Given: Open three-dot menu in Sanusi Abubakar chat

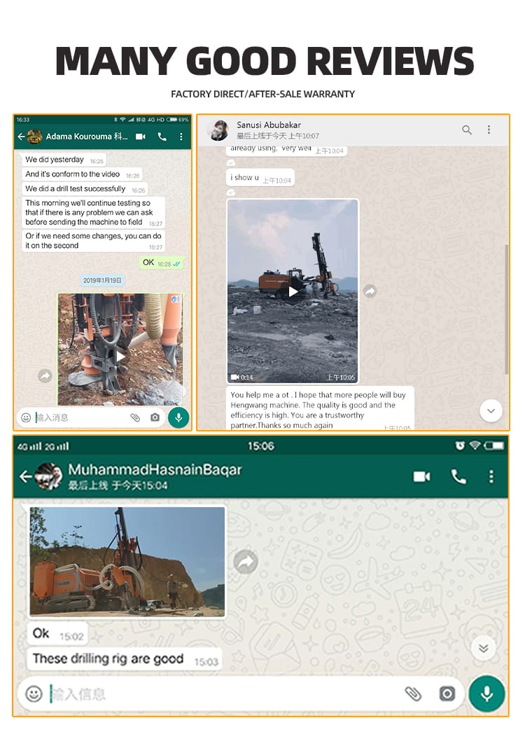Looking at the screenshot, I should pos(489,130).
